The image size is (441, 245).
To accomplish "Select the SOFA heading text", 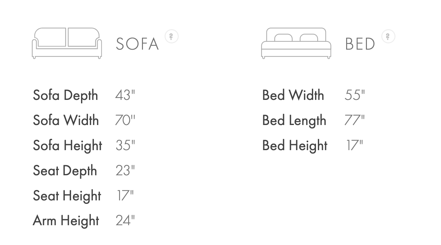I will pos(137,44).
